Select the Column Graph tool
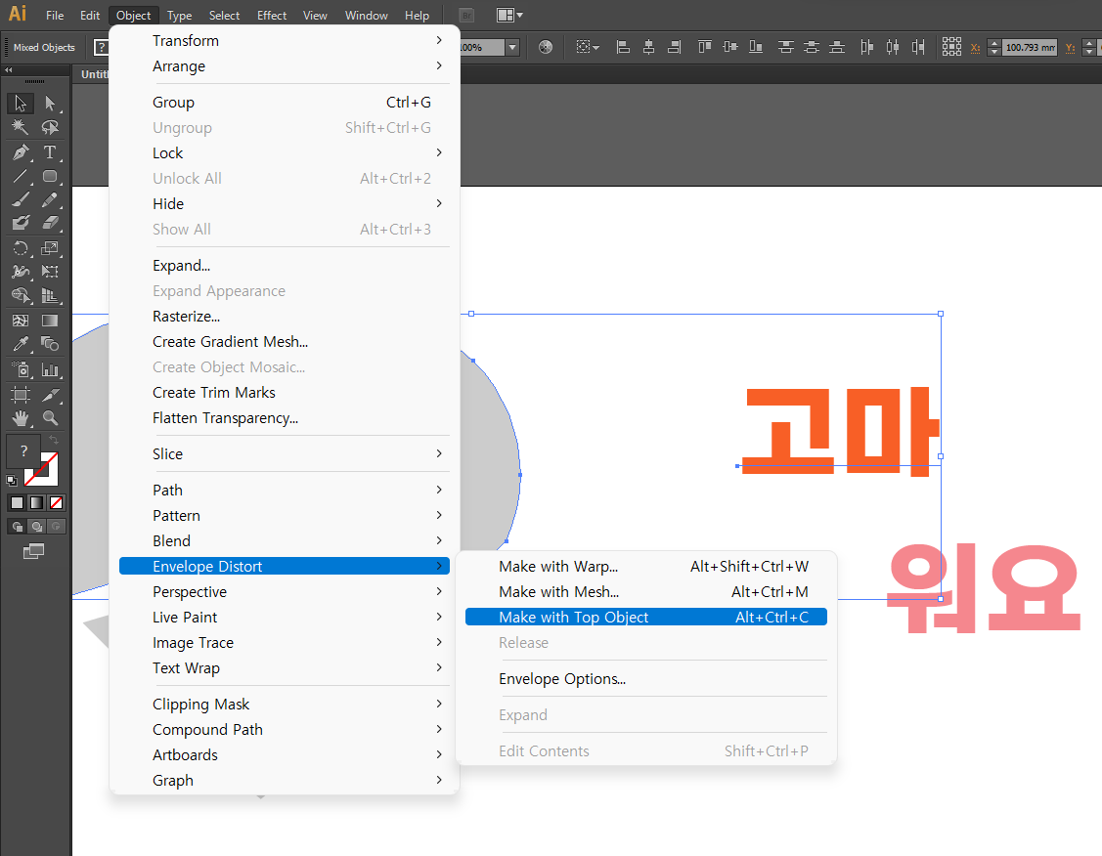Viewport: 1102px width, 856px height. 50,369
